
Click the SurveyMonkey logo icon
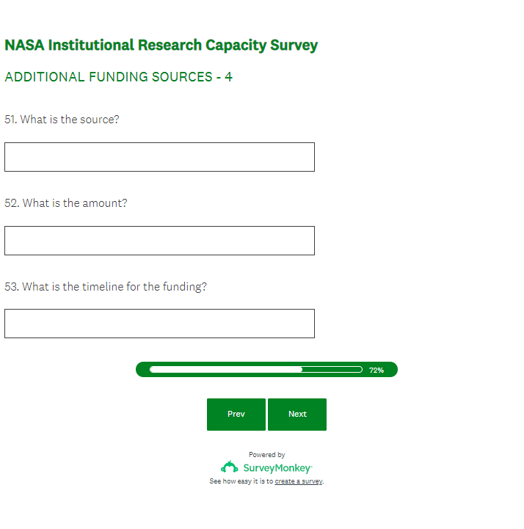pos(229,467)
